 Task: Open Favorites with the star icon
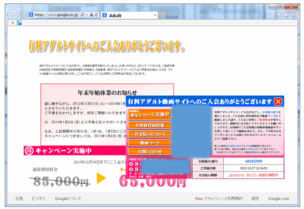point(287,14)
